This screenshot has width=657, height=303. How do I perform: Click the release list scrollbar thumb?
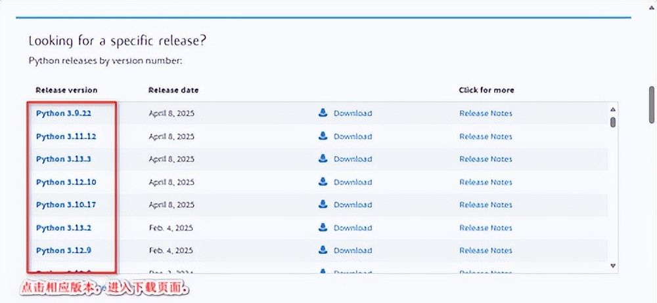tap(613, 122)
